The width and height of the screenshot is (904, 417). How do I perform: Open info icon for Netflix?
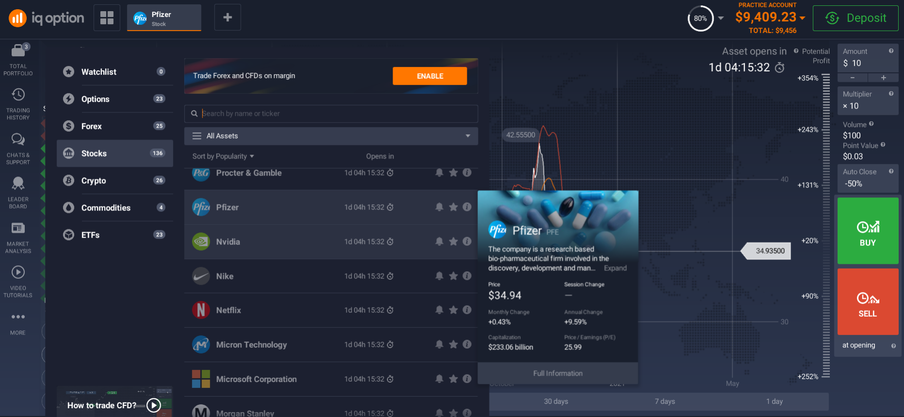click(x=467, y=310)
